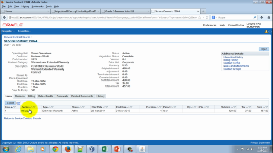Sort Status column ascending arrow
The image size is (273, 153).
point(81,107)
